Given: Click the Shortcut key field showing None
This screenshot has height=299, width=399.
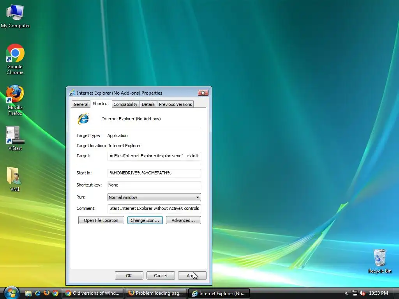Looking at the screenshot, I should click(x=154, y=185).
